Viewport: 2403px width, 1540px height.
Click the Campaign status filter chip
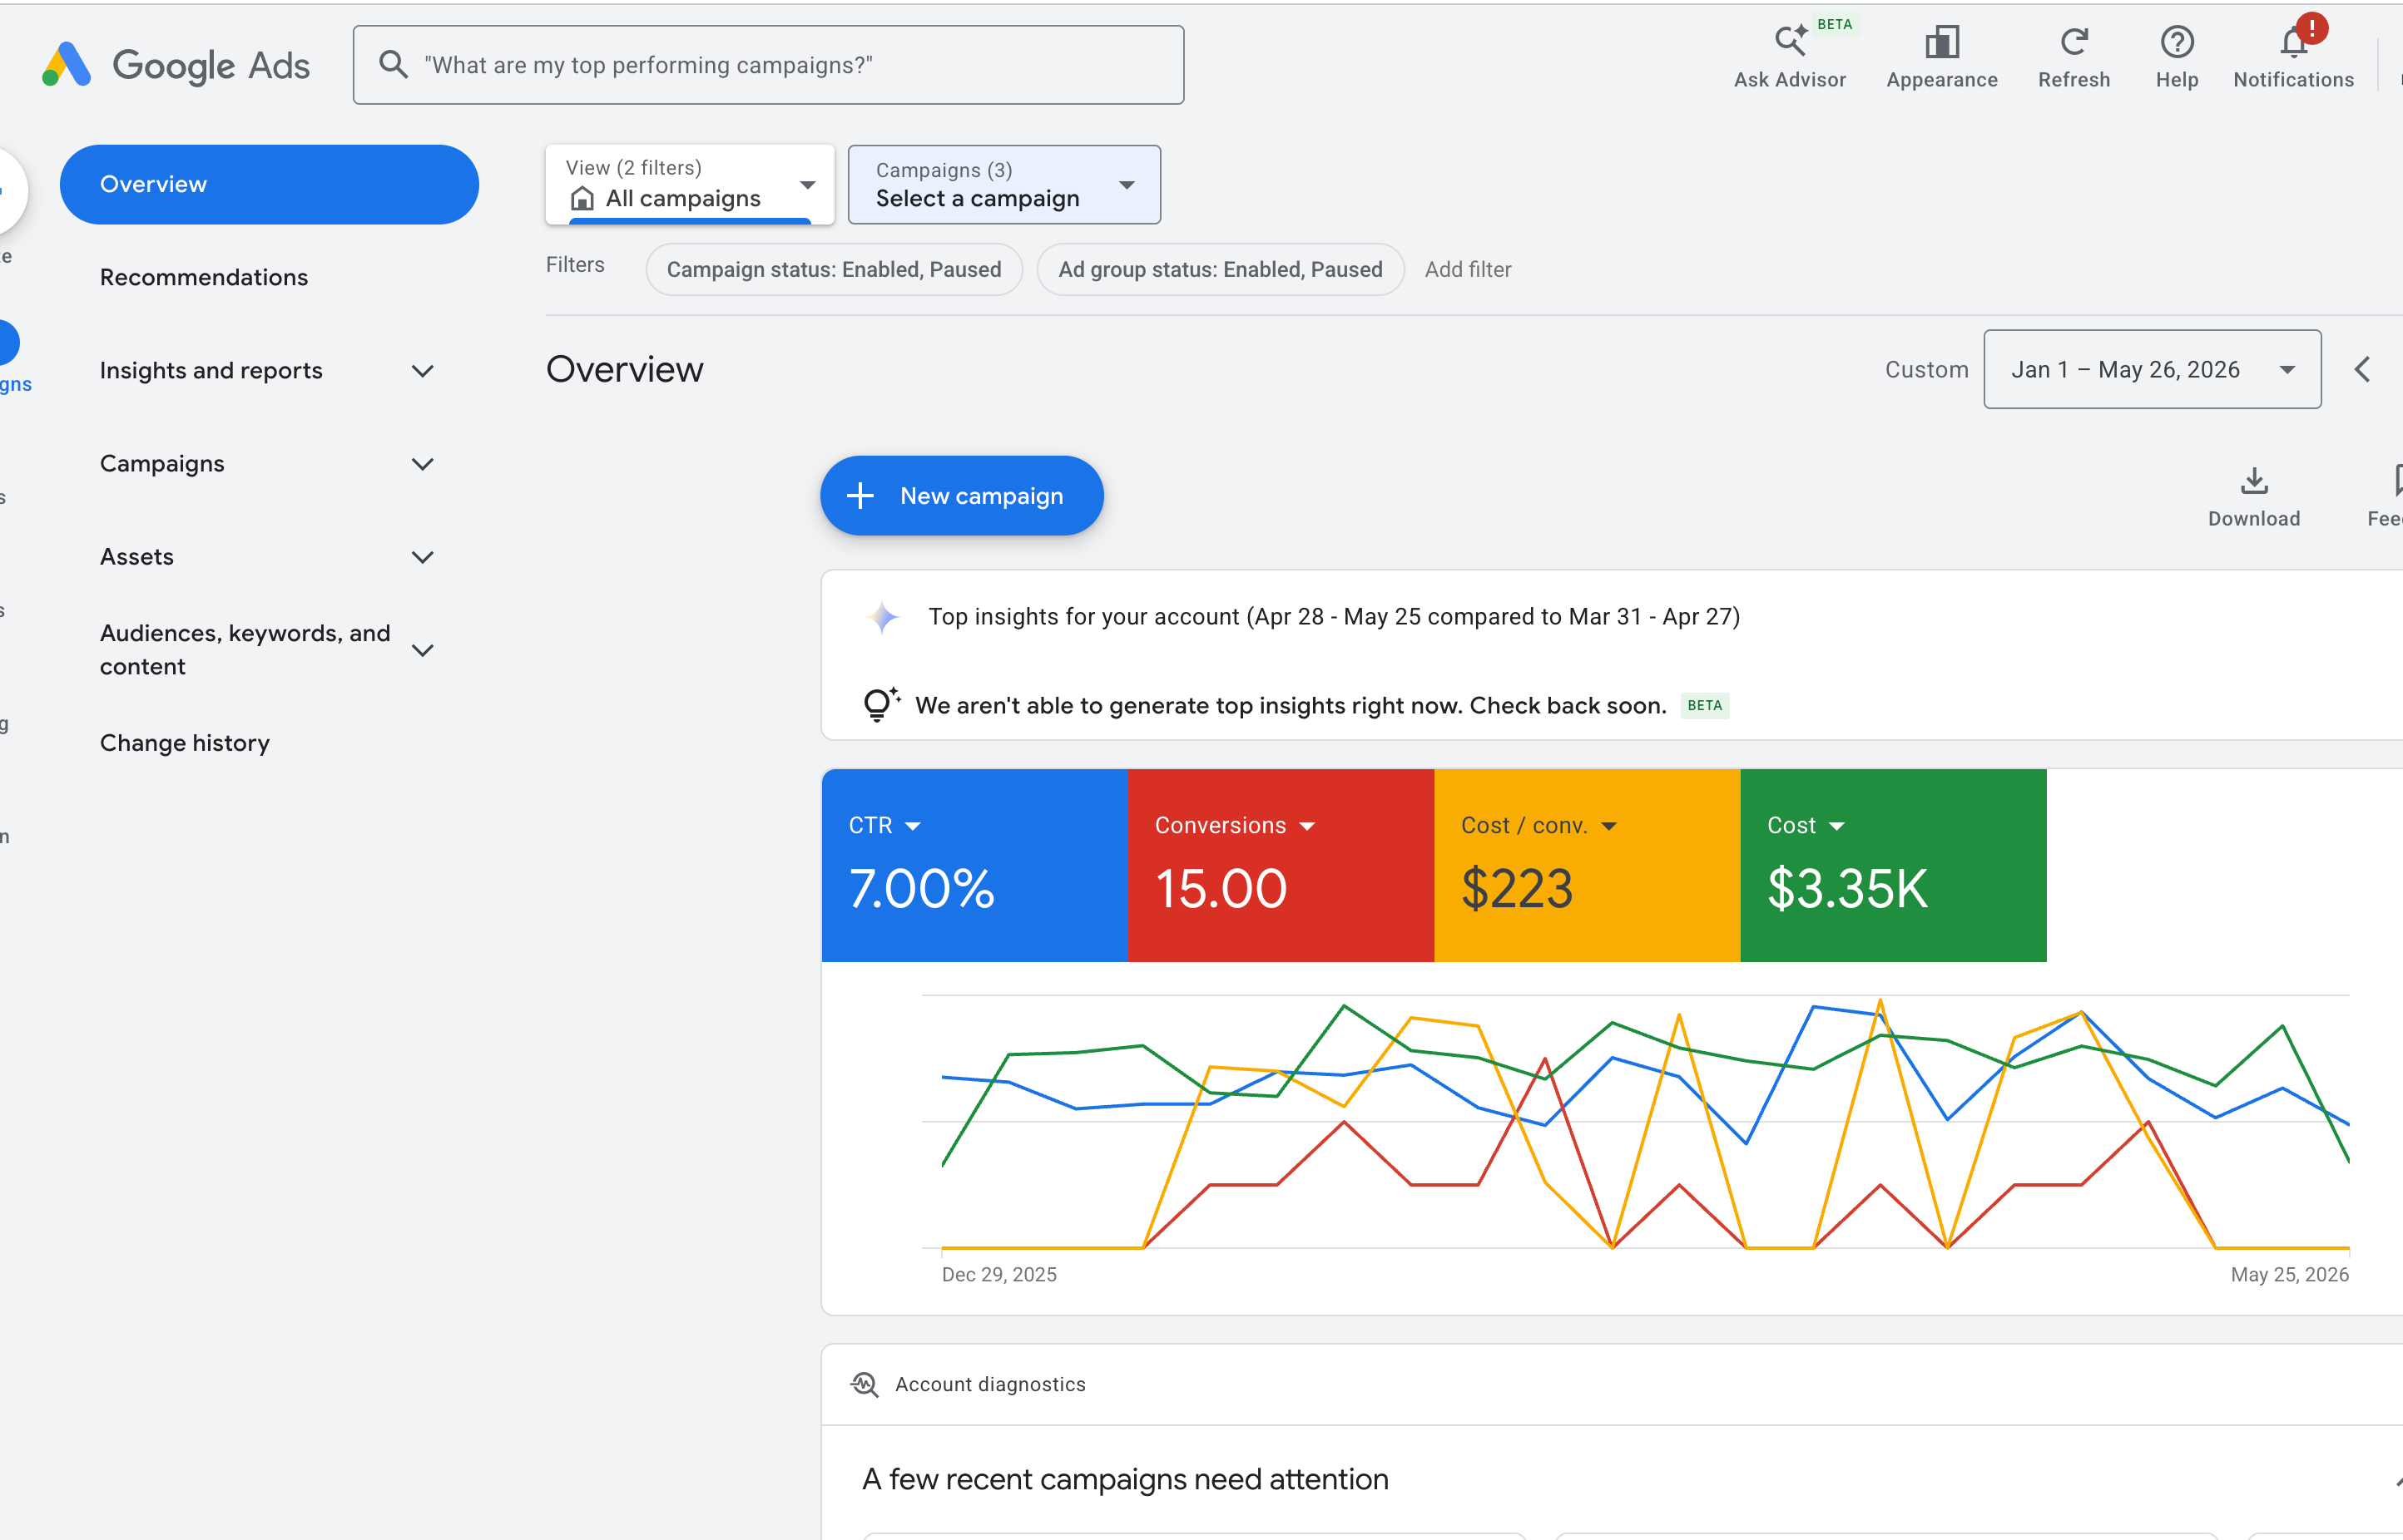click(834, 269)
